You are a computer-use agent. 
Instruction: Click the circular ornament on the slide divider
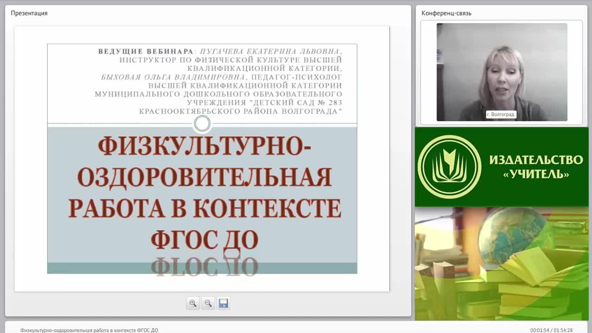(202, 123)
